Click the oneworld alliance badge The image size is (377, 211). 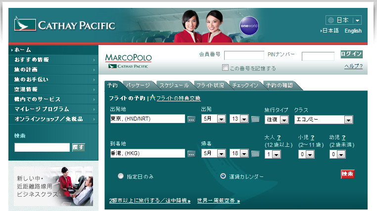coord(249,26)
